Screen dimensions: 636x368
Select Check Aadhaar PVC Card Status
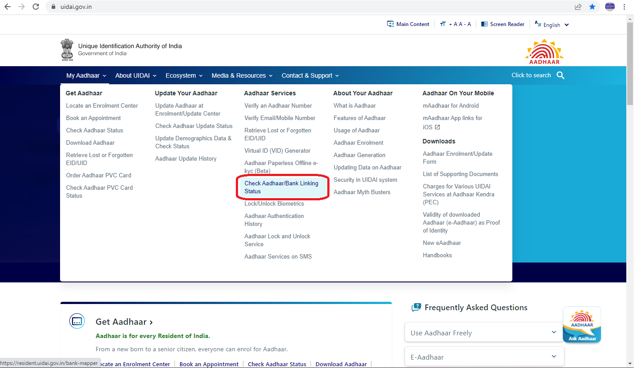tap(99, 192)
